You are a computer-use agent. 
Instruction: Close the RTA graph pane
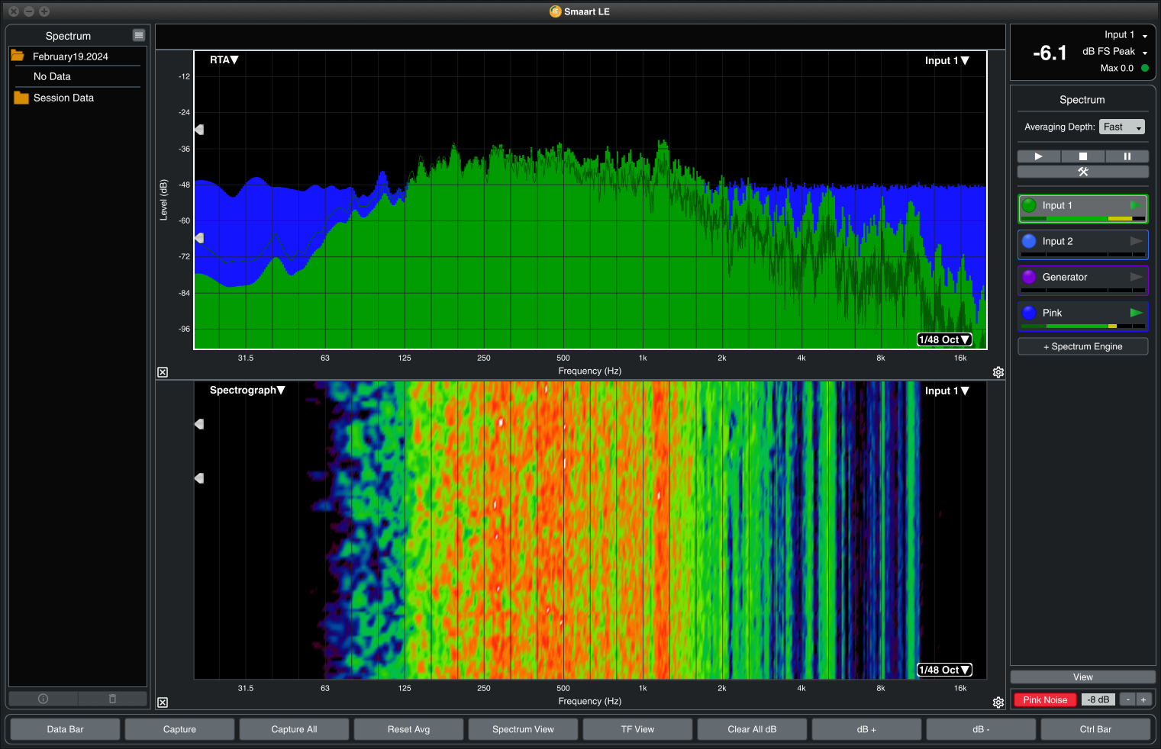[163, 372]
